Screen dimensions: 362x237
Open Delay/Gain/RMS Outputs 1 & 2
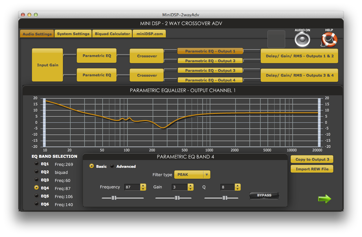click(x=299, y=56)
